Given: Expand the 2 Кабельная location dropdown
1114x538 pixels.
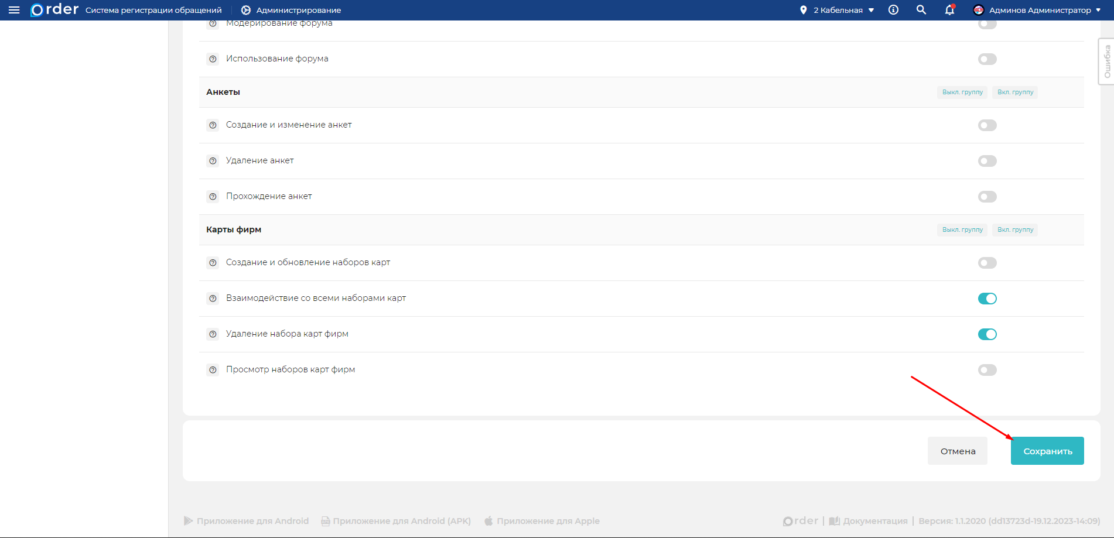Looking at the screenshot, I should (838, 10).
